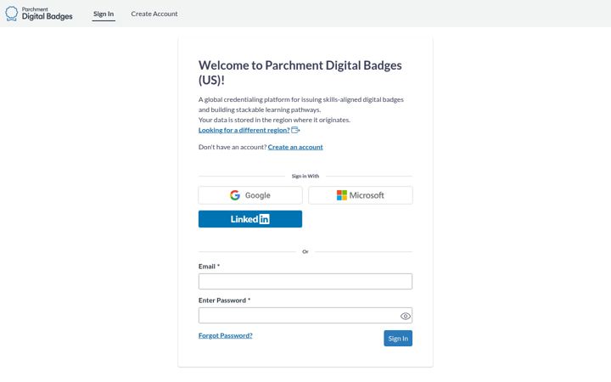The height and width of the screenshot is (382, 611).
Task: Click the 'Enter Password *' field label
Action: (x=224, y=301)
